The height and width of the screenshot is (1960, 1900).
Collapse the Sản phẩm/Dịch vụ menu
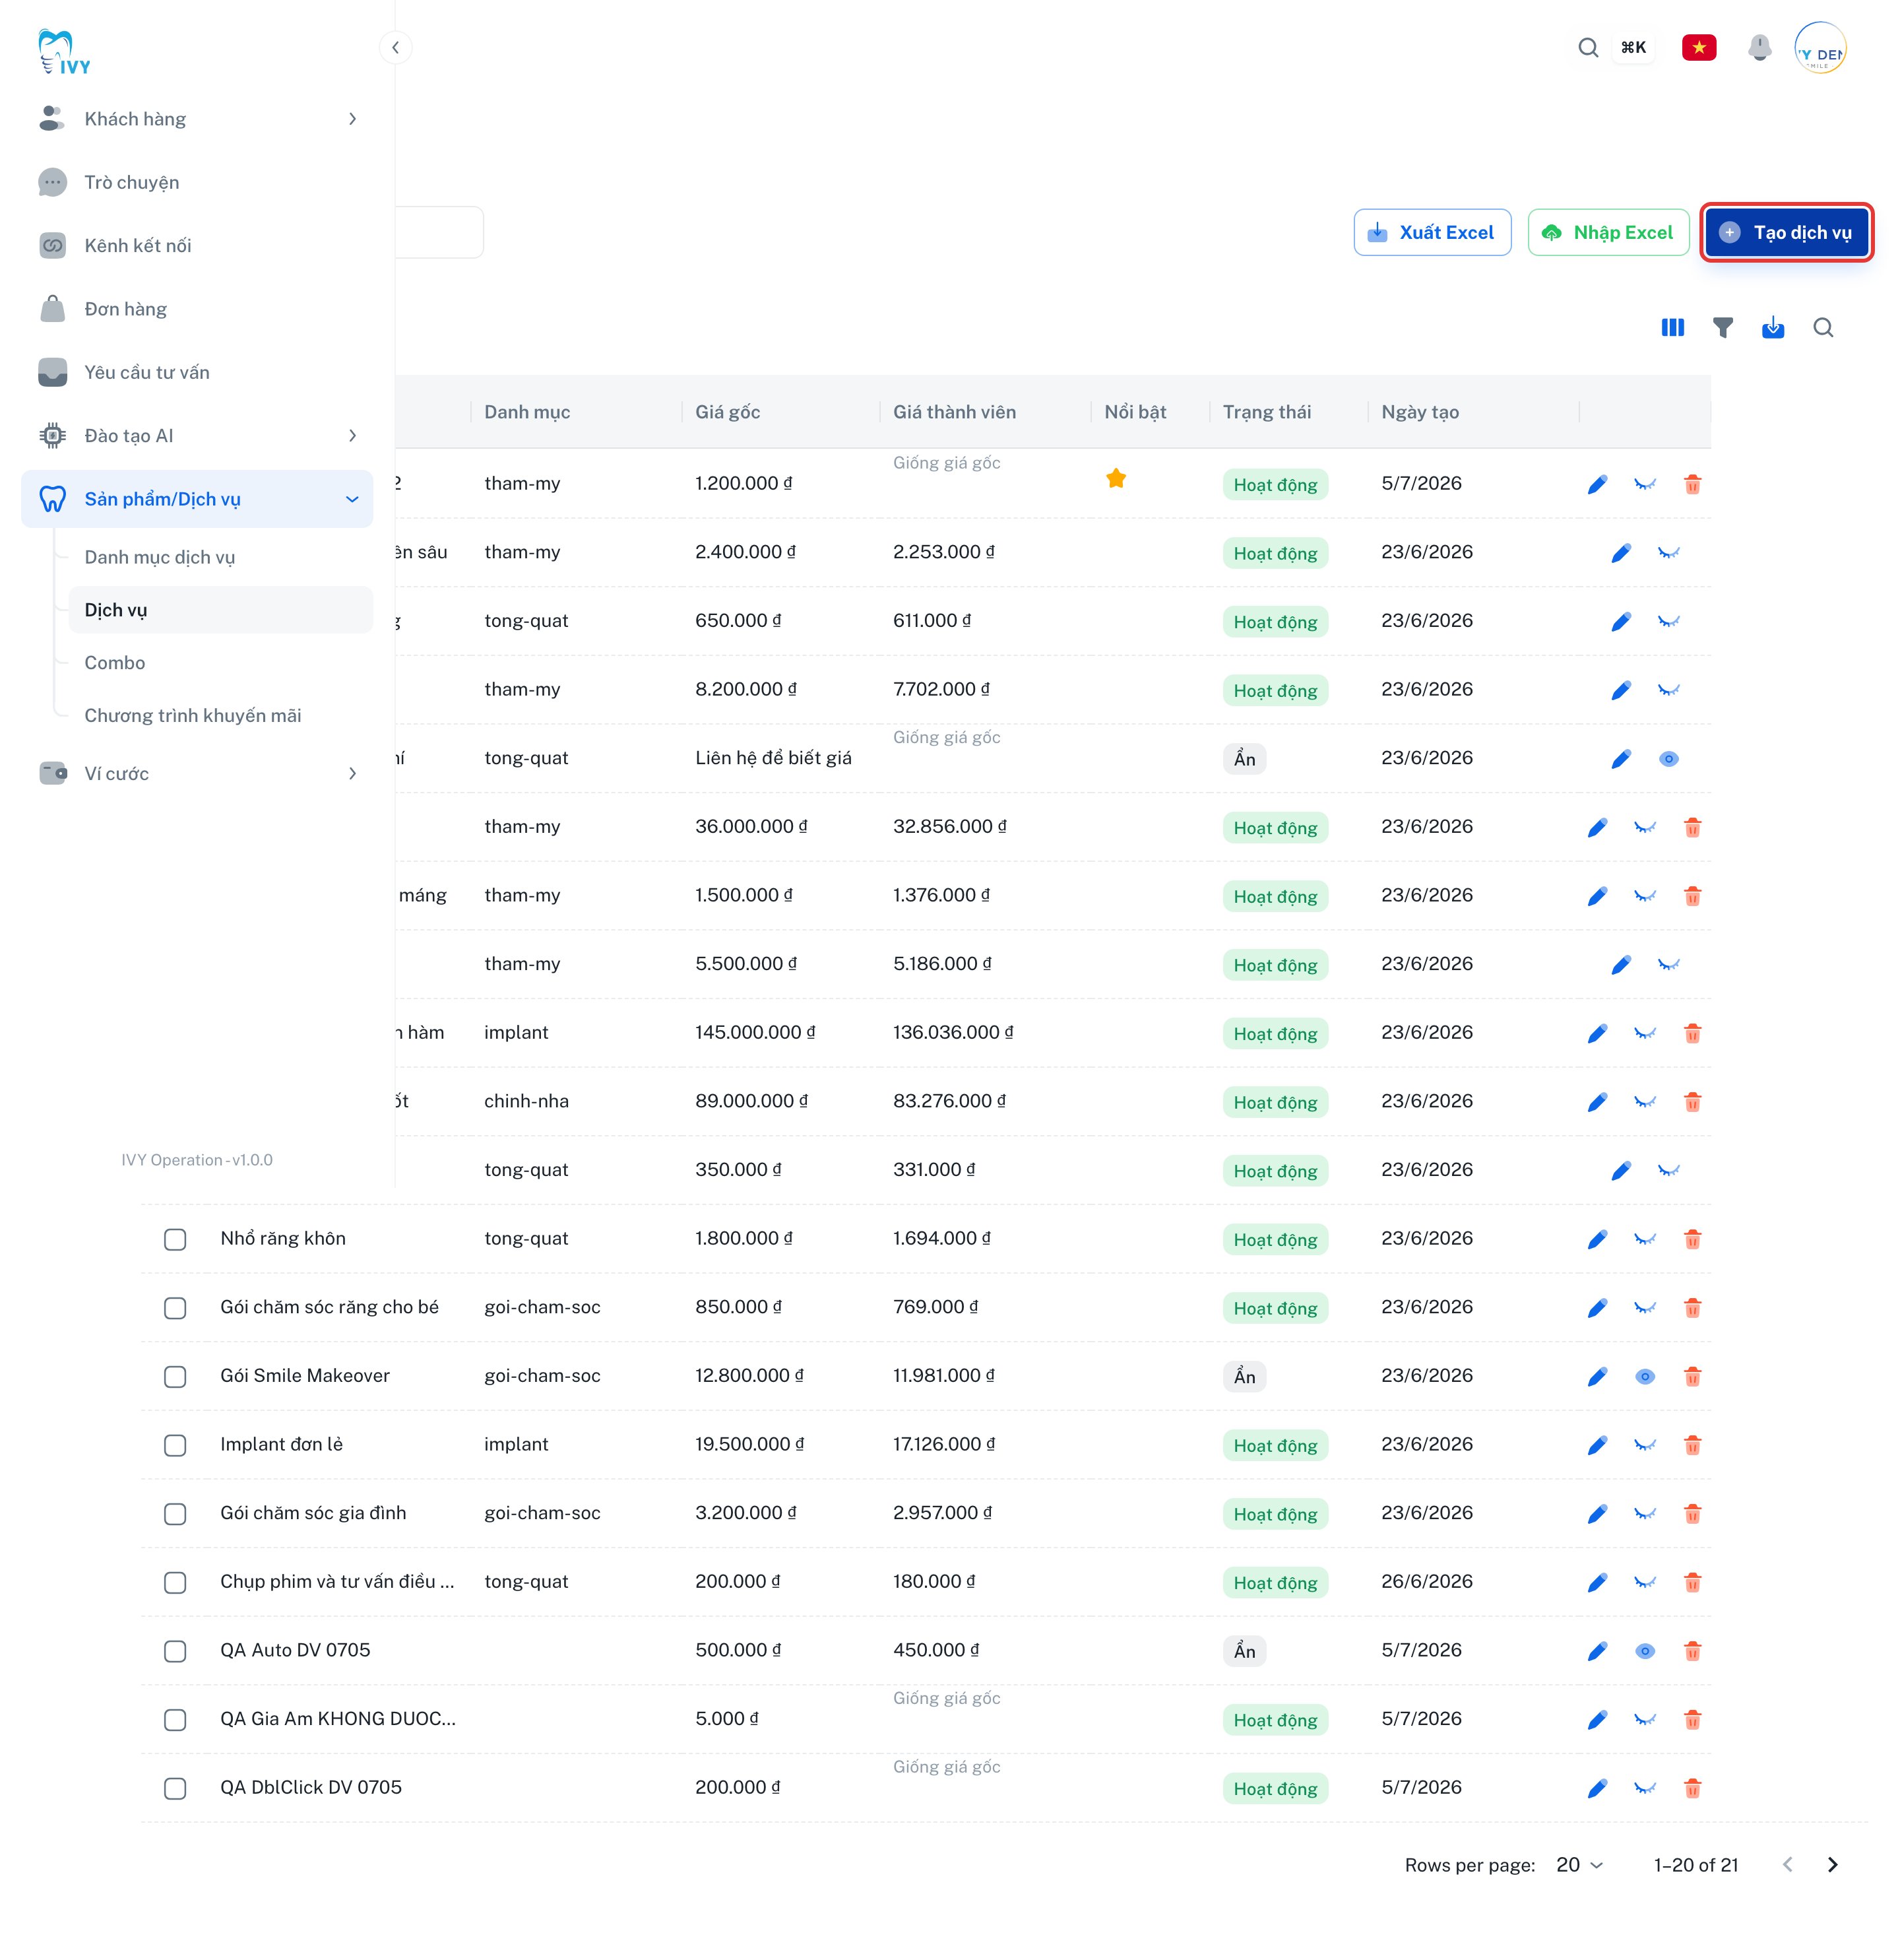pyautogui.click(x=197, y=498)
